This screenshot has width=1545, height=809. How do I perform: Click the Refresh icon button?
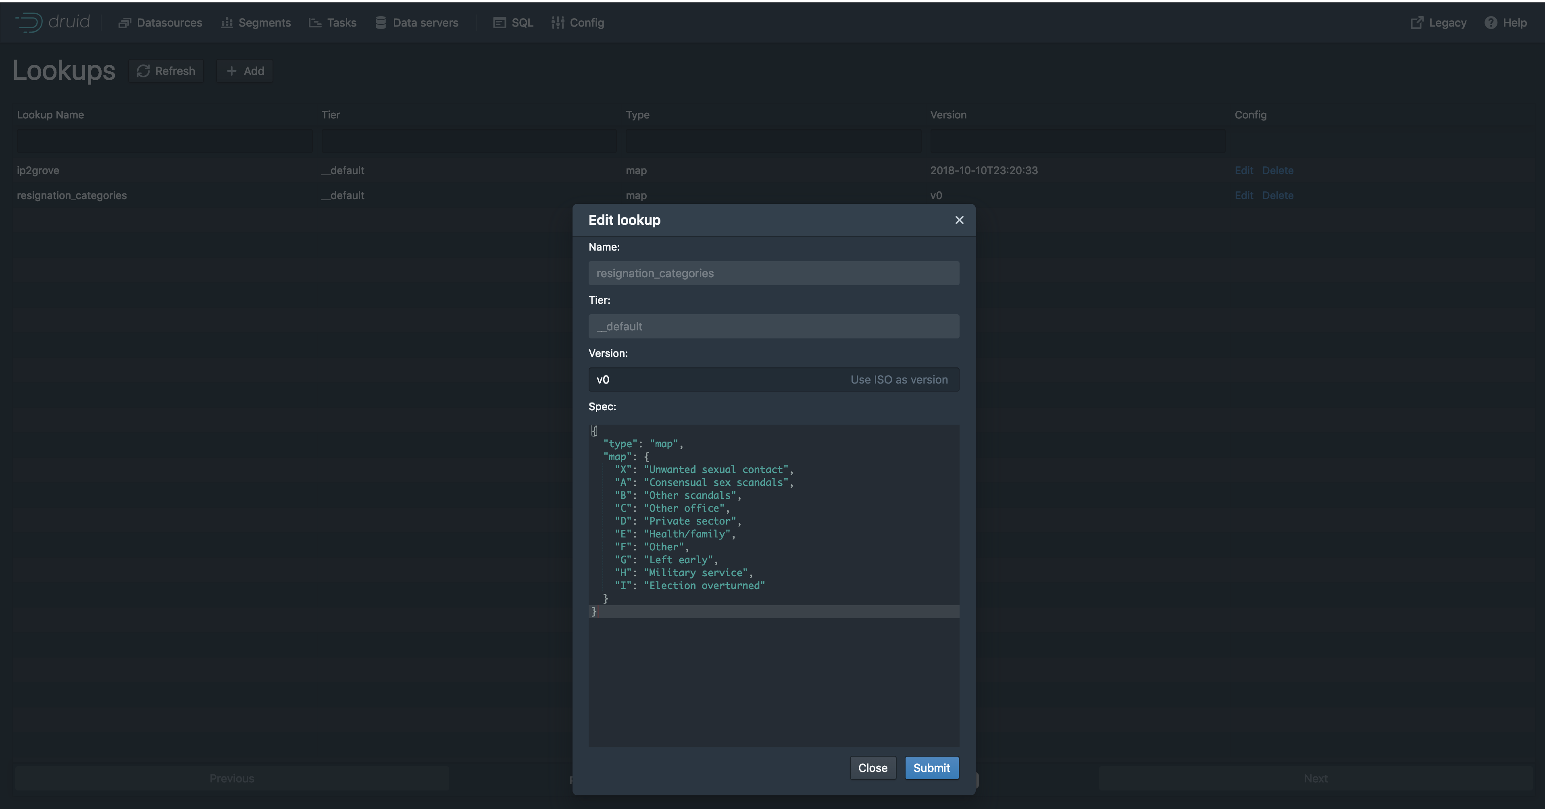(x=144, y=71)
